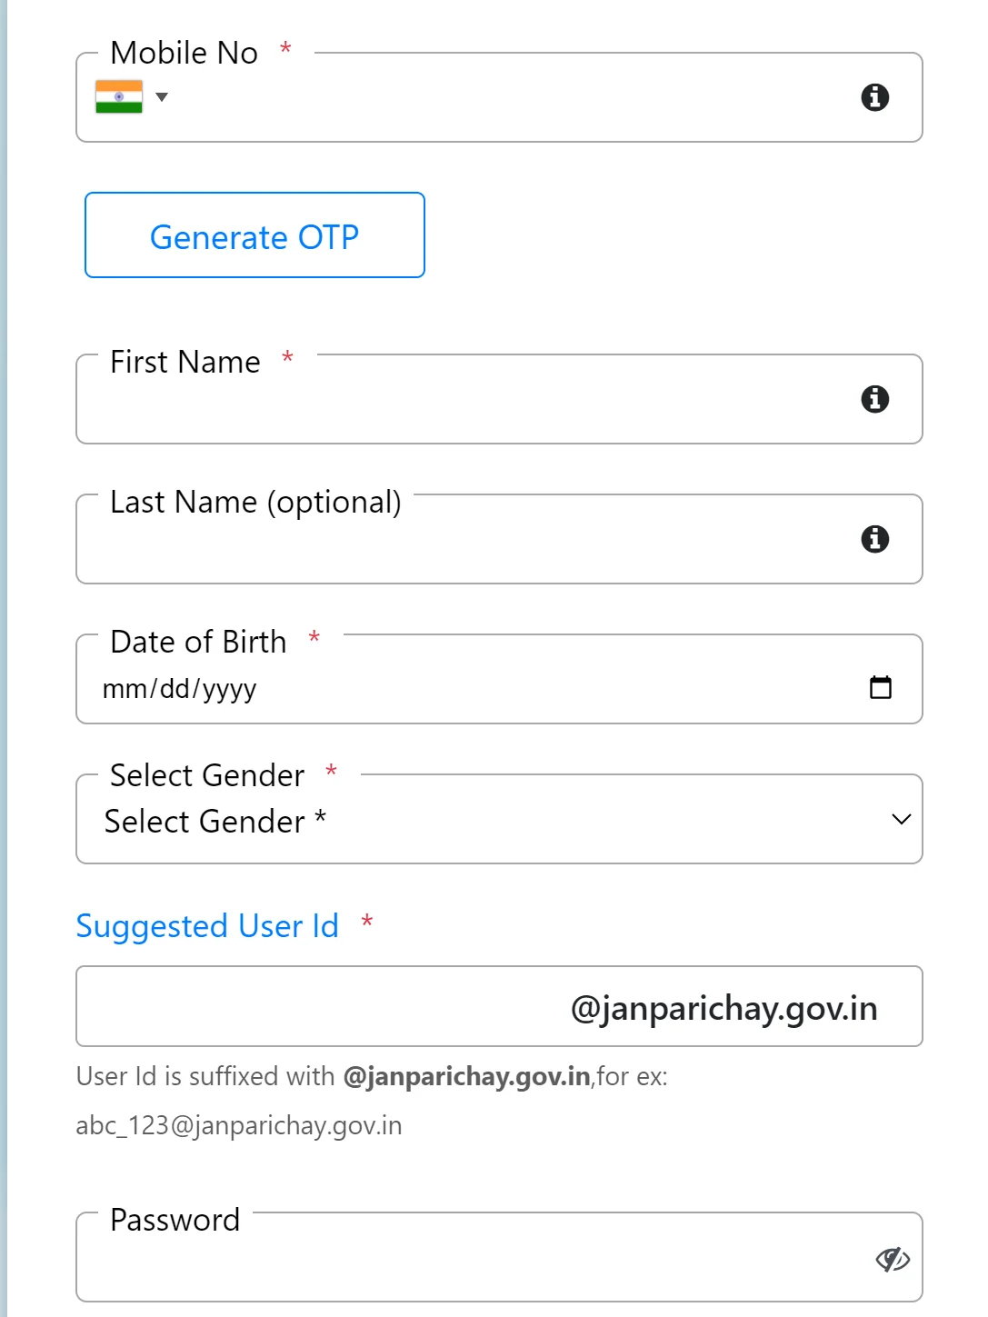Focus the Last Name (optional) field

pos(473,542)
